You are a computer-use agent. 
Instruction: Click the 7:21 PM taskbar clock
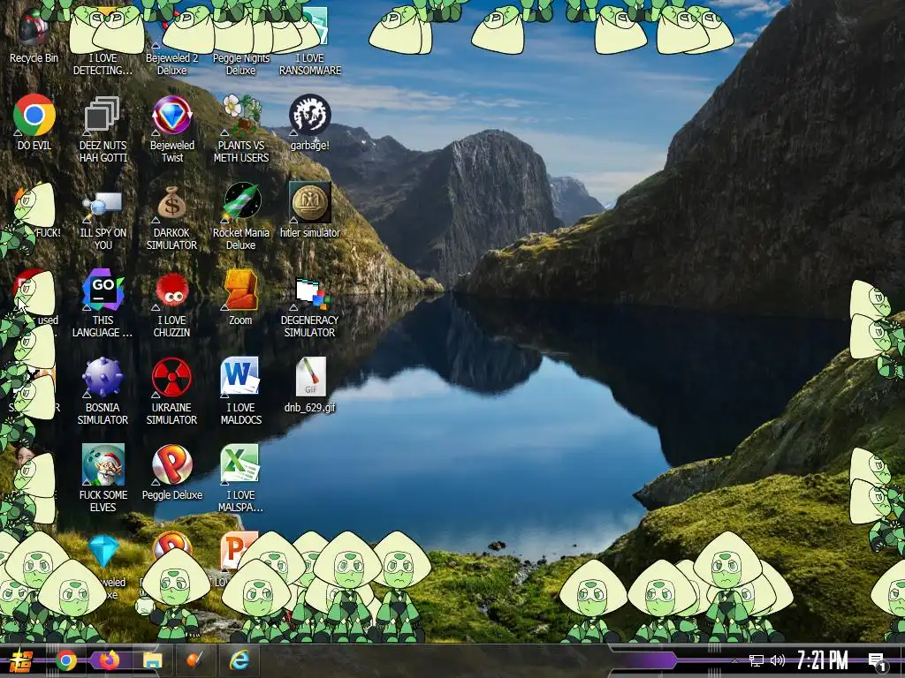pos(823,660)
